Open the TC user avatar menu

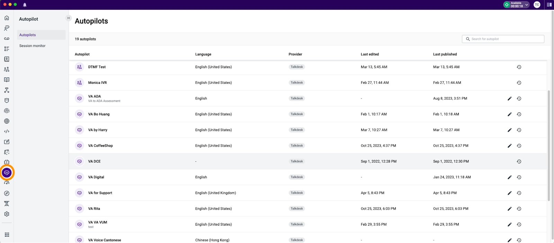537,5
